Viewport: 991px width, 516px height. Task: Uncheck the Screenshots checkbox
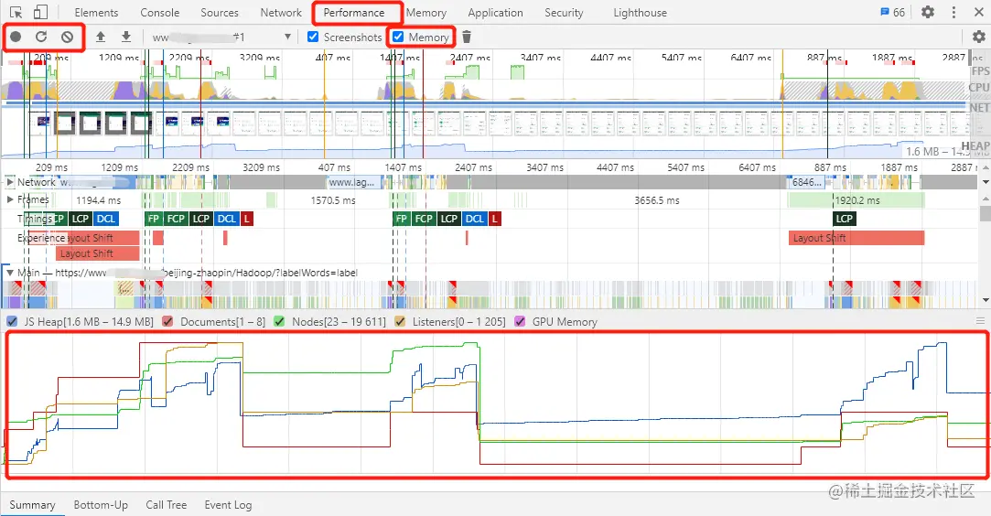point(313,37)
